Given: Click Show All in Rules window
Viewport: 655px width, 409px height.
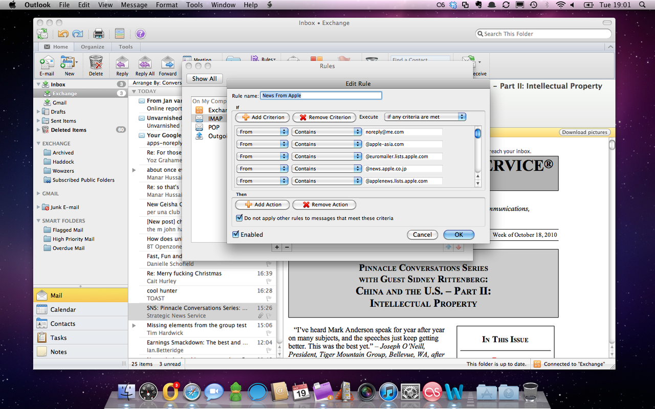Looking at the screenshot, I should pos(204,79).
